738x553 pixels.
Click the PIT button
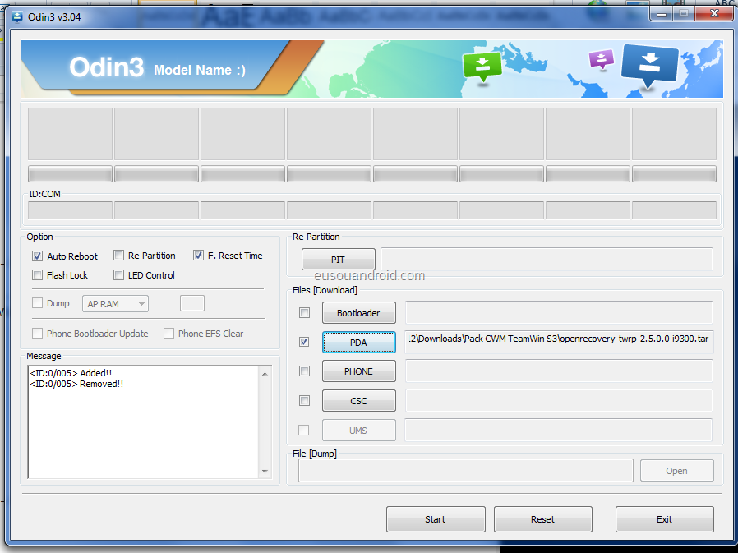(x=339, y=260)
